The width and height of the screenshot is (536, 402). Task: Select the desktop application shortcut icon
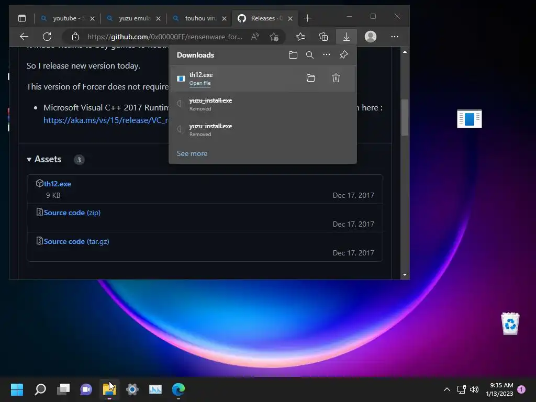(x=470, y=119)
